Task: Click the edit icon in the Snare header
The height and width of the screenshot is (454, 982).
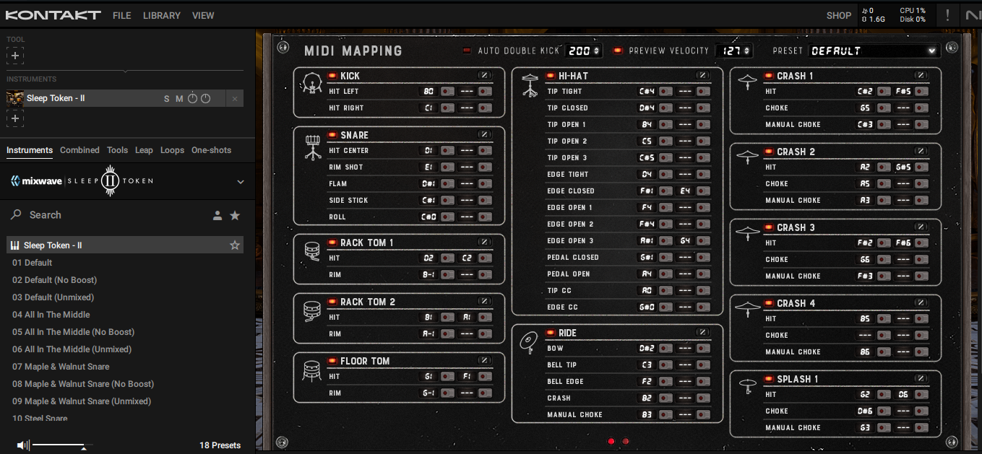Action: coord(484,134)
